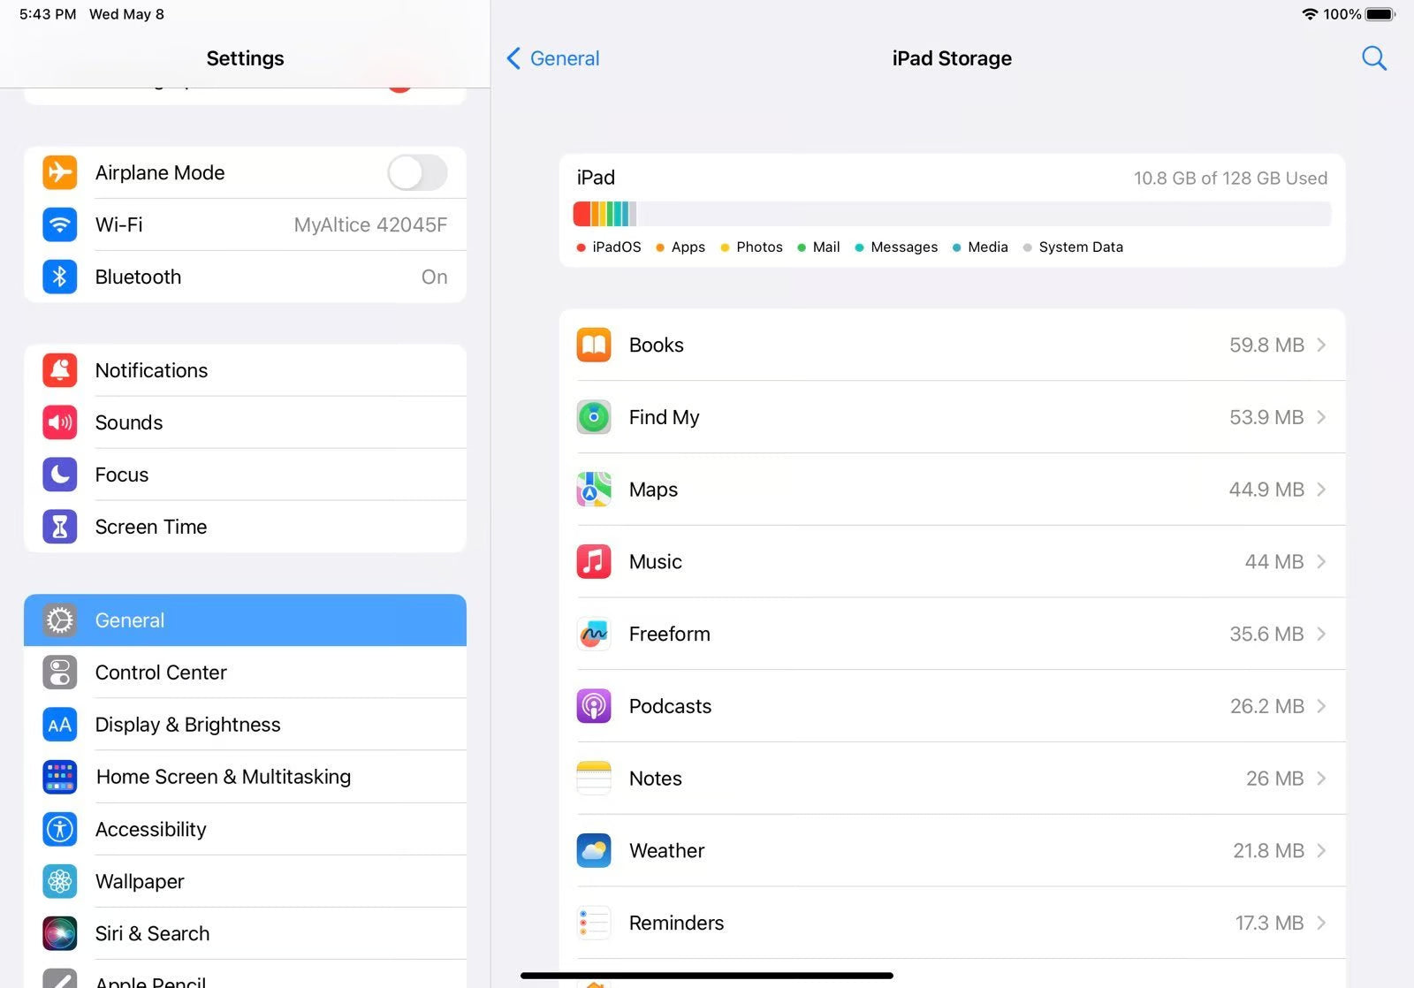Image resolution: width=1414 pixels, height=988 pixels.
Task: Select the Airplane Mode icon
Action: [58, 172]
